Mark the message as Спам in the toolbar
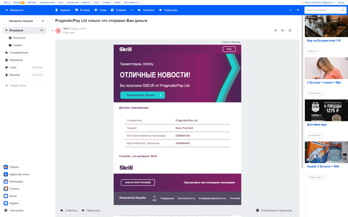 [100, 10]
